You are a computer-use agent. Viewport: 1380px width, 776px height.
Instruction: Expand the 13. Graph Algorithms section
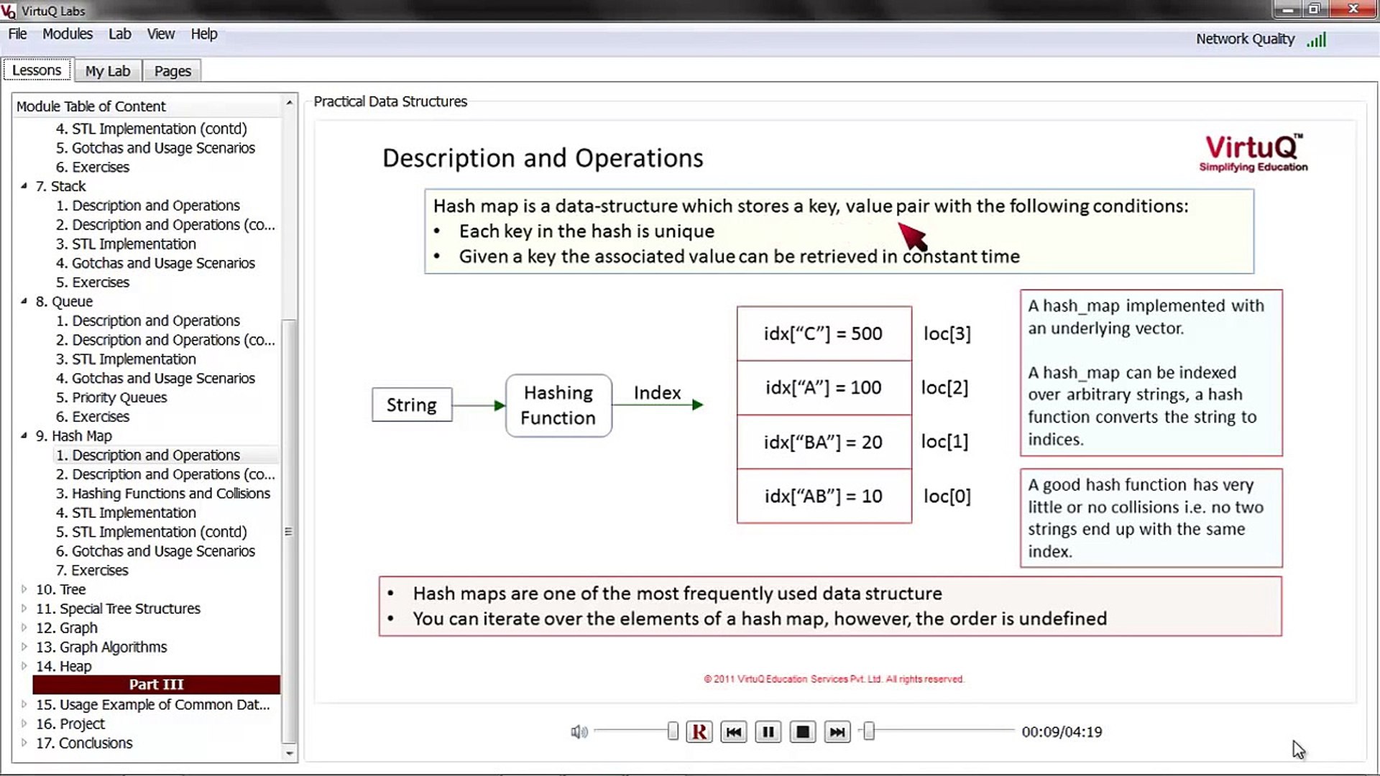coord(23,647)
